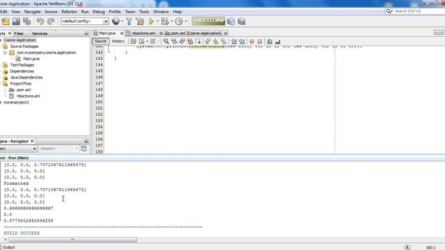Image resolution: width=445 pixels, height=250 pixels.
Task: Click the Open Project toolbar icon
Action: click(16, 22)
